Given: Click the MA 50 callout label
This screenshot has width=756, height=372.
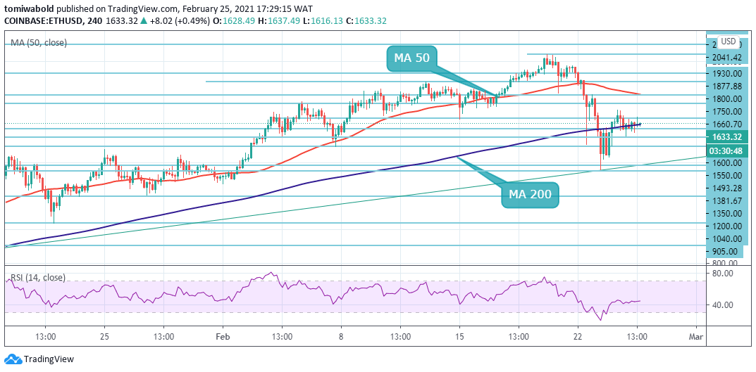Looking at the screenshot, I should click(x=412, y=58).
